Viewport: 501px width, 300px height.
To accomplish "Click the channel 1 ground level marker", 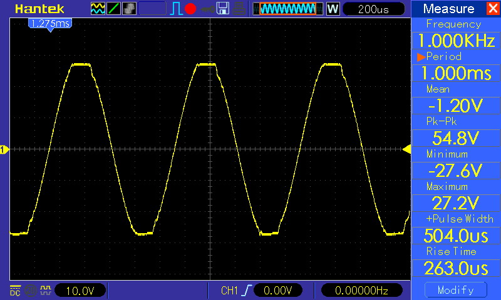I will (4, 149).
